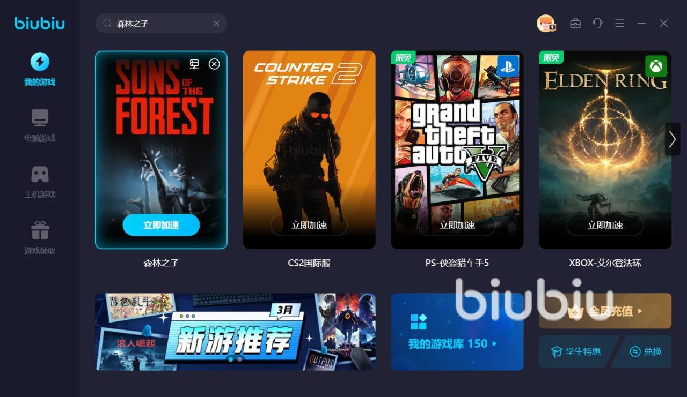This screenshot has width=687, height=397.
Task: Open the toolbox briefcase icon
Action: click(575, 24)
